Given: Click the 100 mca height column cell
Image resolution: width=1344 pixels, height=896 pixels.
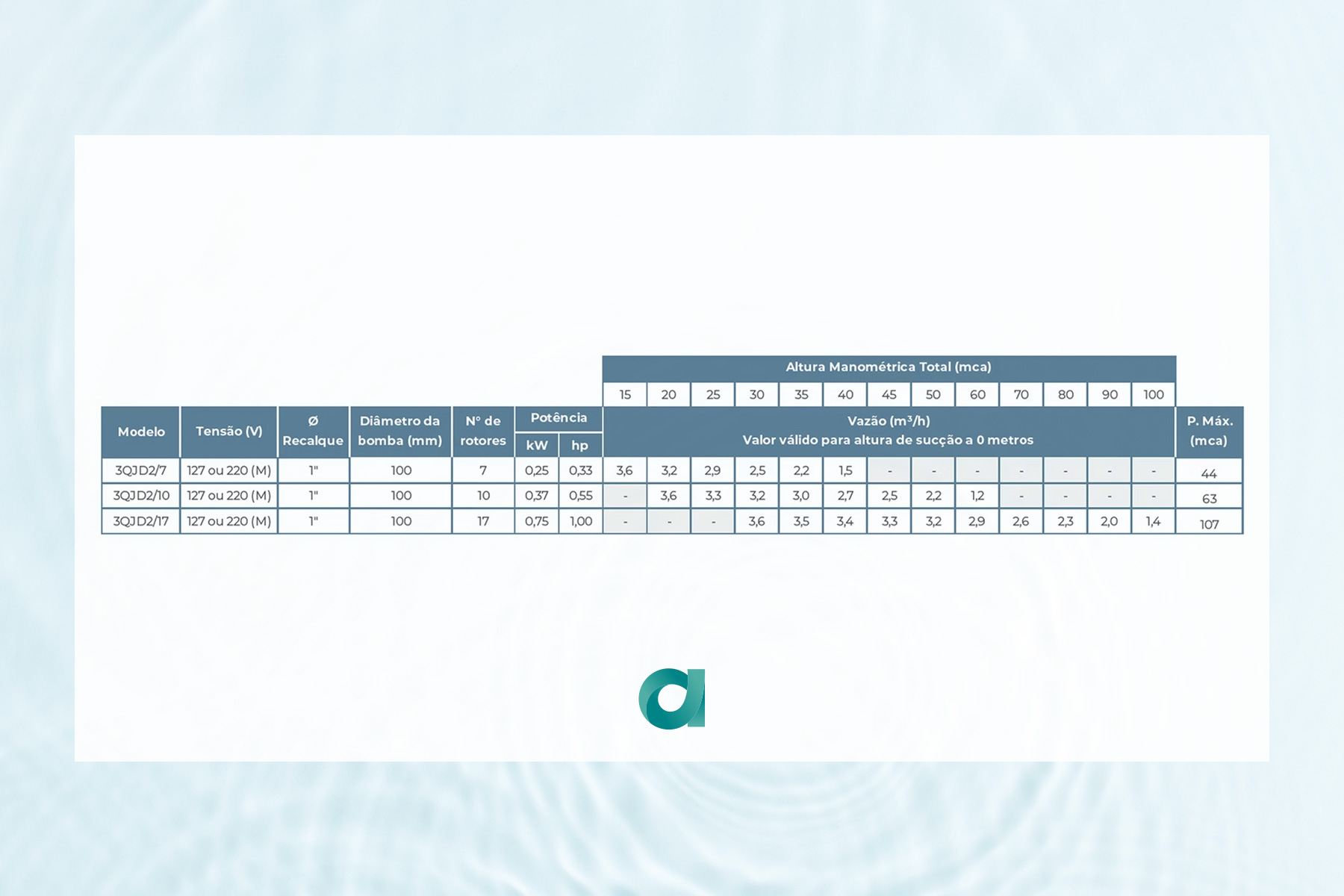Looking at the screenshot, I should point(1154,394).
